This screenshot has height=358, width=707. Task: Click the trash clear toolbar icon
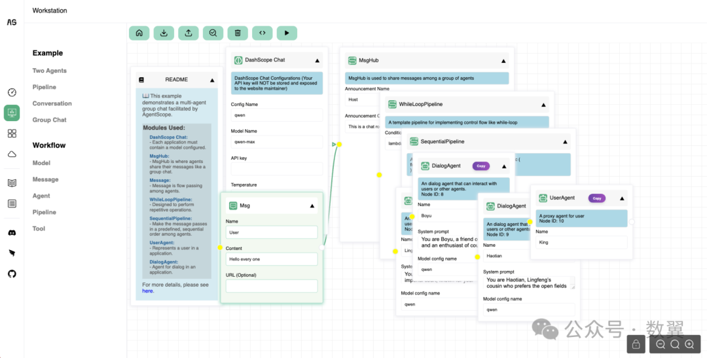[238, 33]
